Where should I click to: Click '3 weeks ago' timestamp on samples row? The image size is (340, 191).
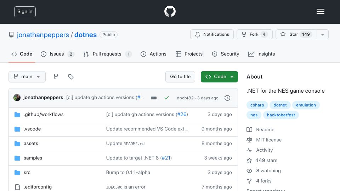click(x=218, y=158)
